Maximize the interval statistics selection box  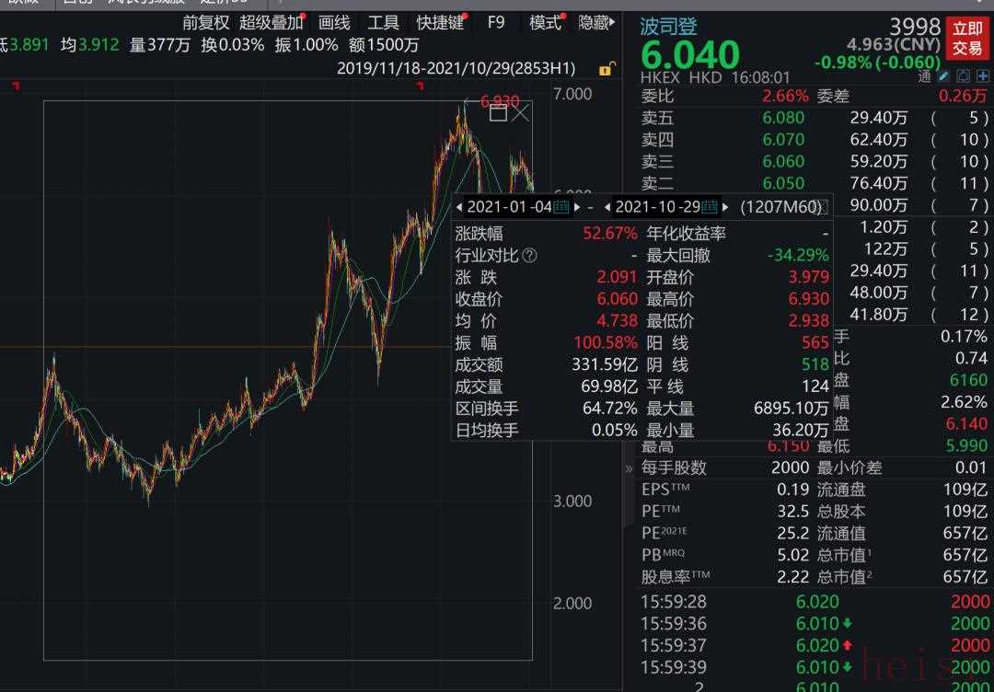pos(498,113)
